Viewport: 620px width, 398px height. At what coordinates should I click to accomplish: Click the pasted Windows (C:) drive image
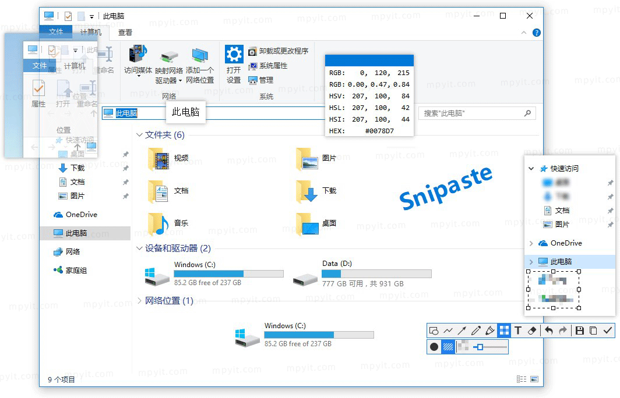point(304,335)
